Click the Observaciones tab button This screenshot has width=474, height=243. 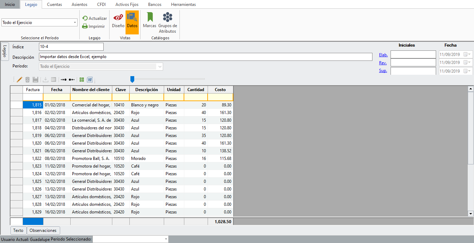[x=43, y=230]
